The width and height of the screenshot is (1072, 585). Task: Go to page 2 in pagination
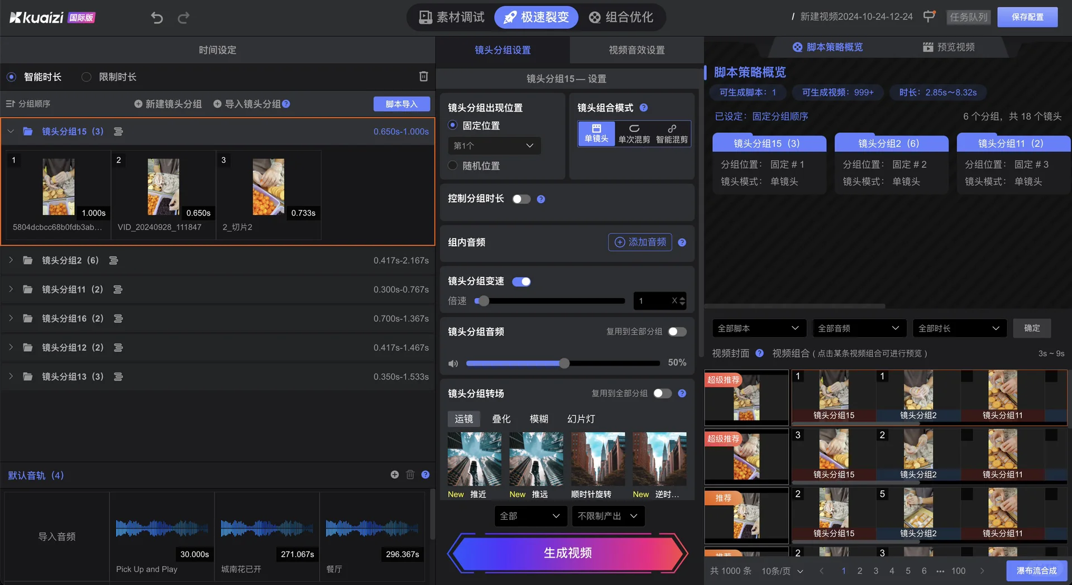pyautogui.click(x=860, y=571)
